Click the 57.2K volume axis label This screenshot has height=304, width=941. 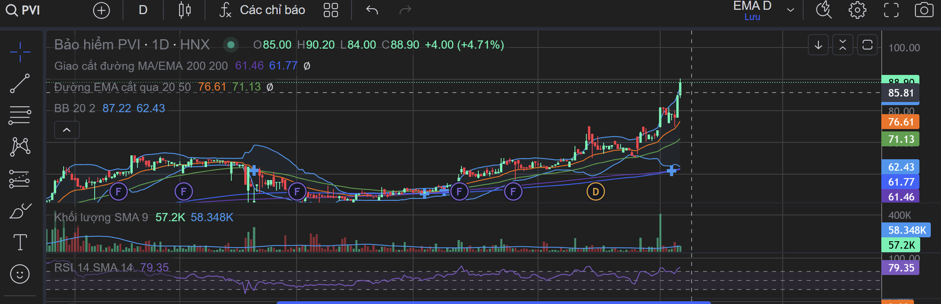901,245
